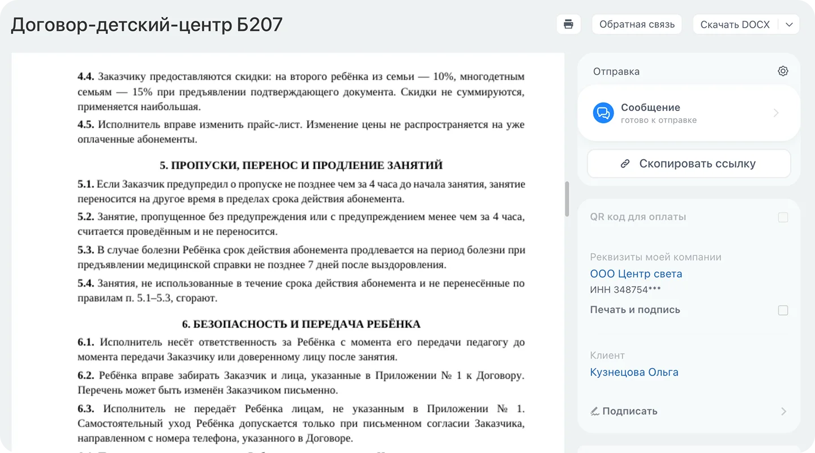The image size is (815, 453).
Task: Click the pen signature icon
Action: [595, 411]
